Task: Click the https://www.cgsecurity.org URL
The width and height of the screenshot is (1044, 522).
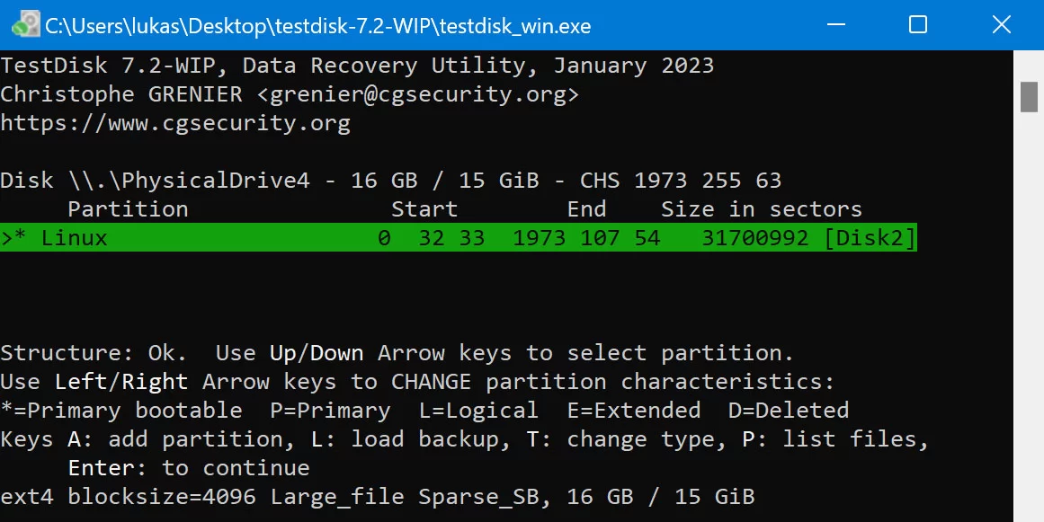Action: pos(175,123)
